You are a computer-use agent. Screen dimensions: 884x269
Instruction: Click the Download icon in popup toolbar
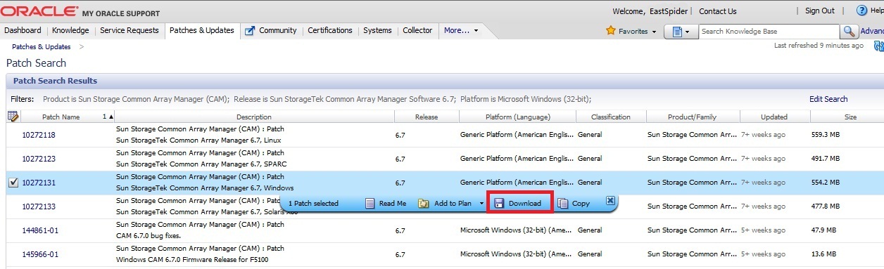[498, 204]
